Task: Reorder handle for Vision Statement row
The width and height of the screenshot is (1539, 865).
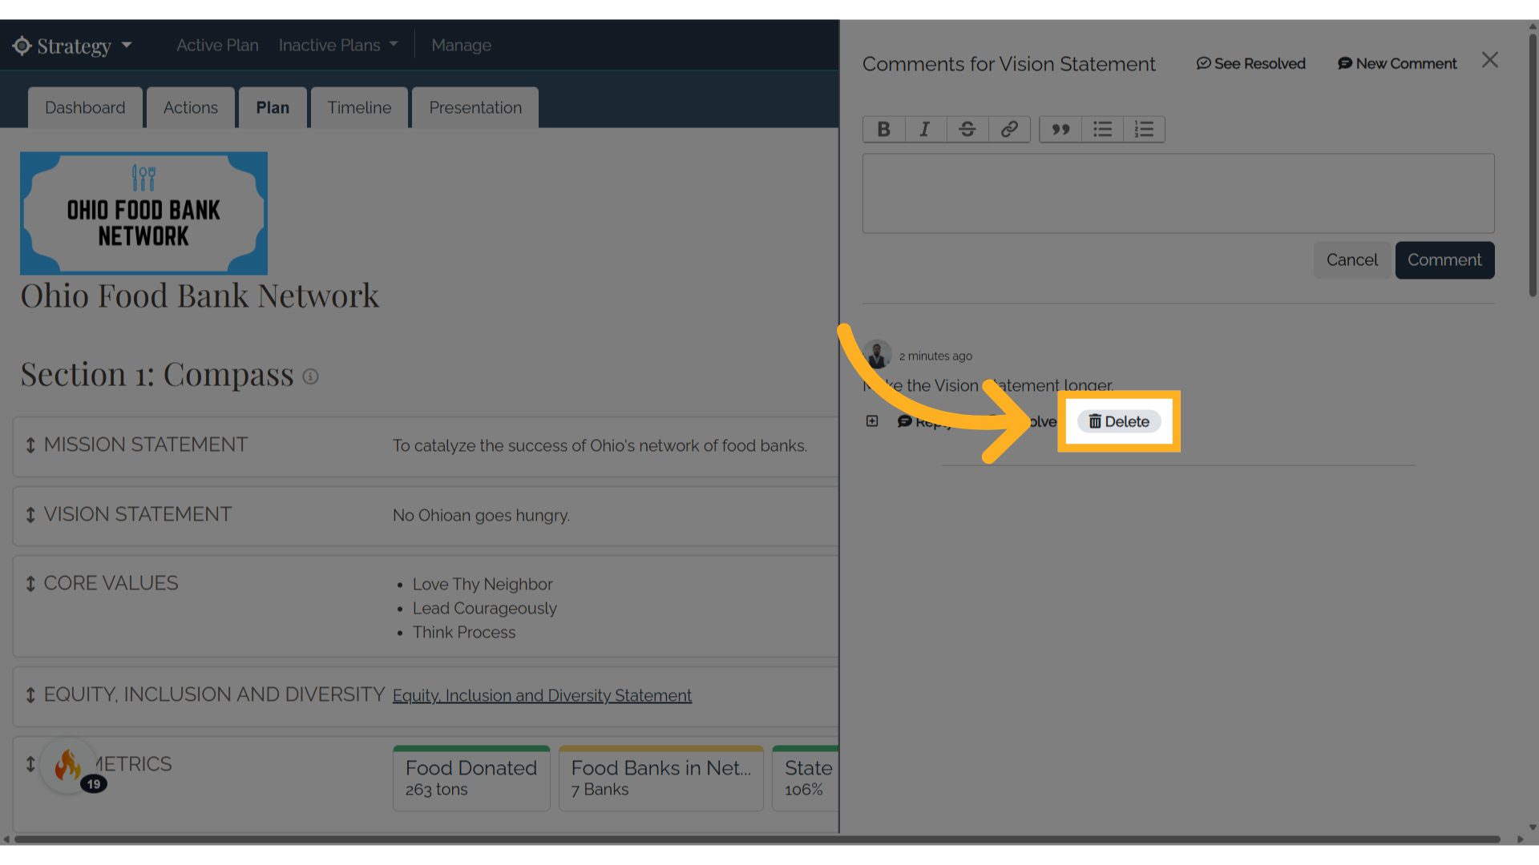Action: [30, 515]
